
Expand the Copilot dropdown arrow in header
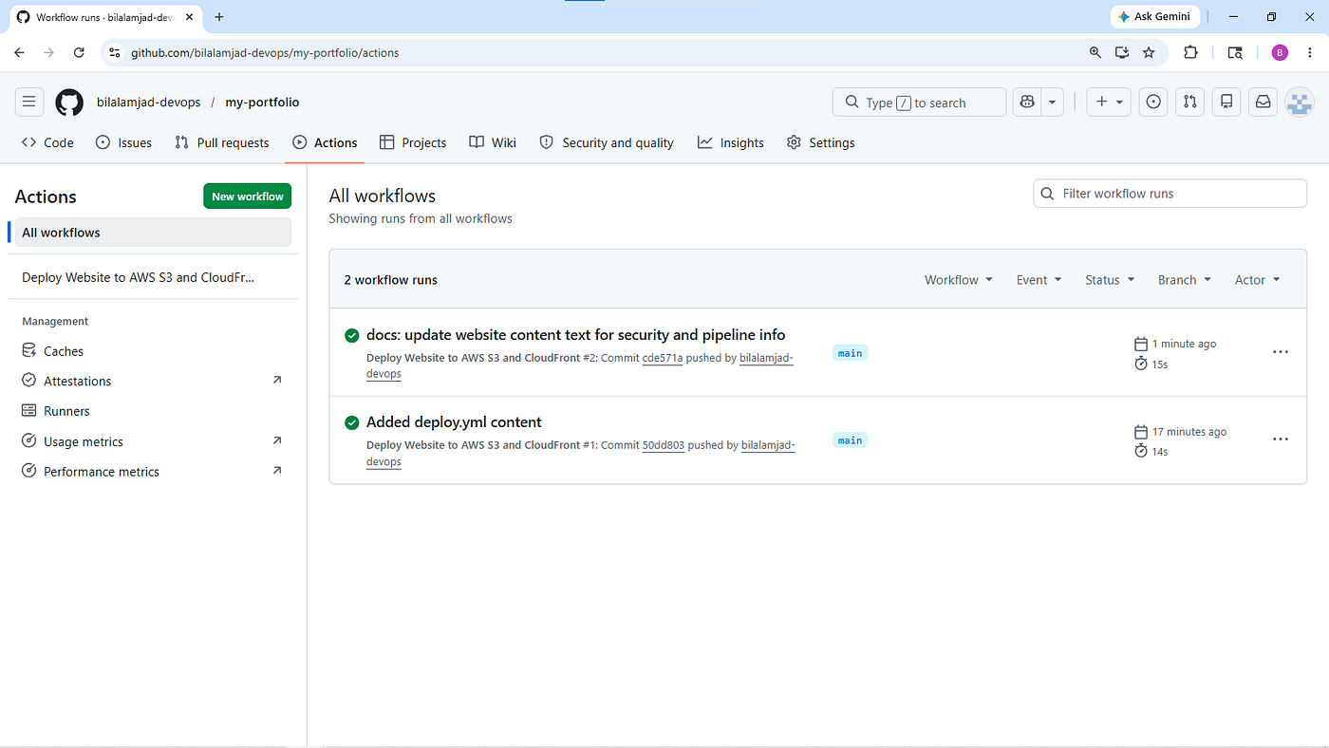[x=1052, y=102]
